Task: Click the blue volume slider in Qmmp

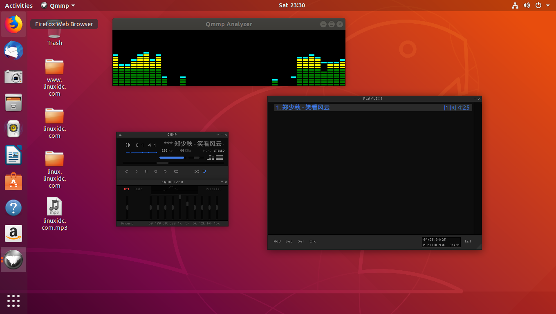Action: (172, 157)
